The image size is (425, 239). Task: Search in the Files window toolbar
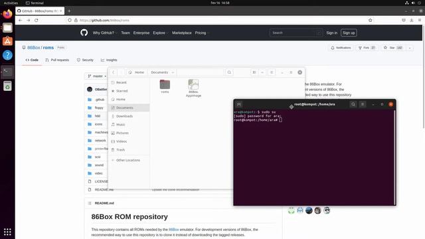coord(229,72)
